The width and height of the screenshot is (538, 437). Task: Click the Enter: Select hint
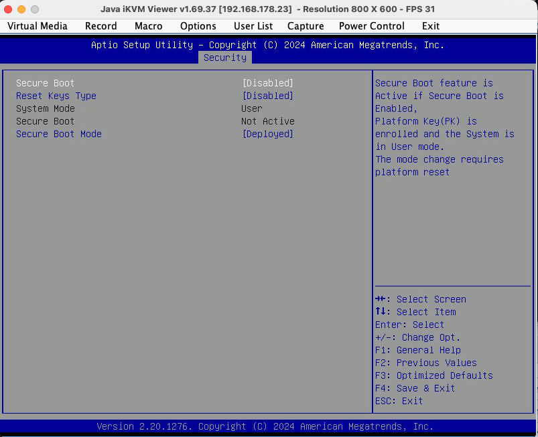409,325
